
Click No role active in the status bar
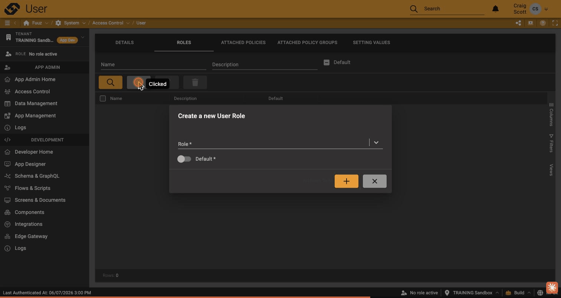pos(419,293)
